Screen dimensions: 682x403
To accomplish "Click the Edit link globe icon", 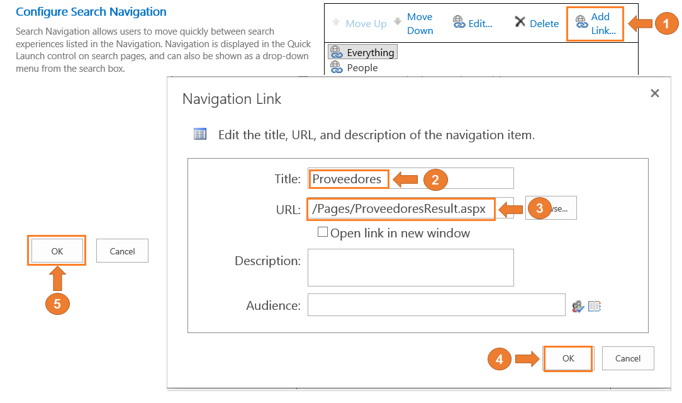I will pyautogui.click(x=459, y=23).
